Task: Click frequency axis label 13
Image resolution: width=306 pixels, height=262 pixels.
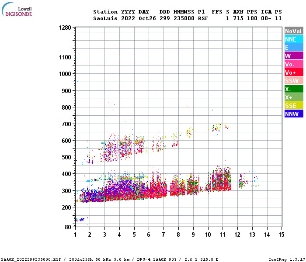Action: (x=252, y=234)
